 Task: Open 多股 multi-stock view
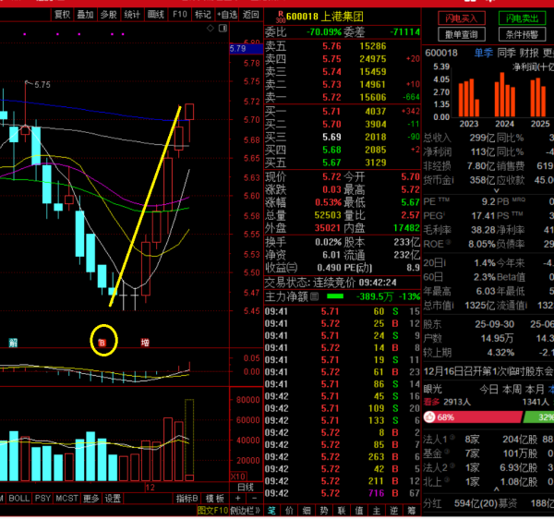click(109, 15)
